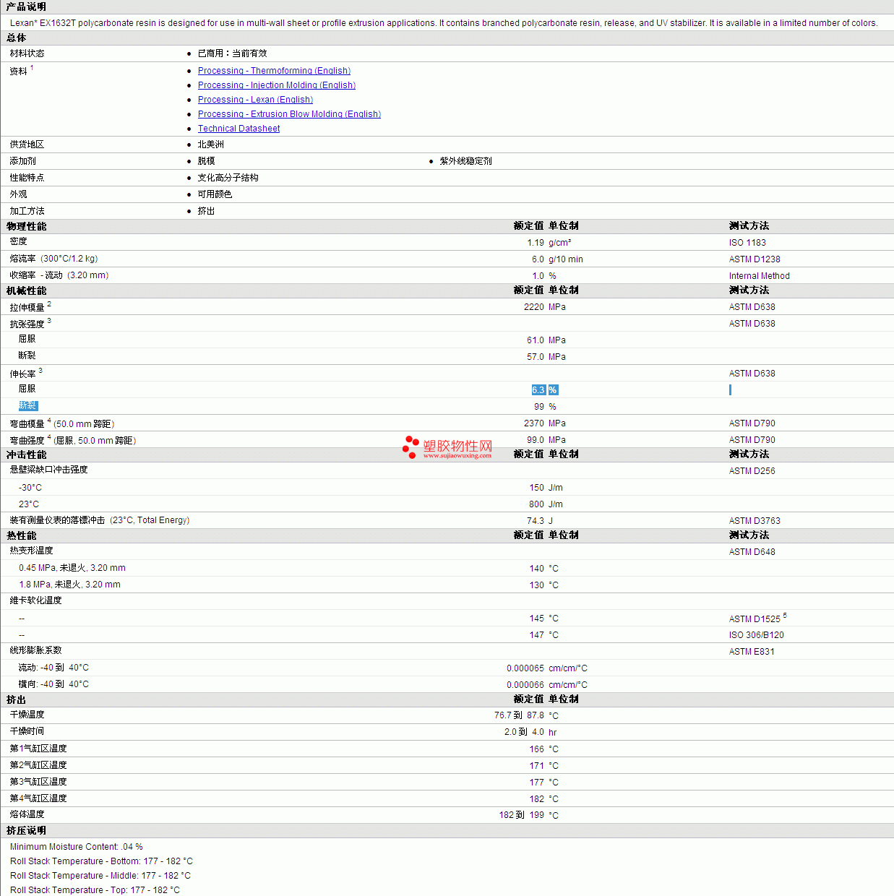The height and width of the screenshot is (896, 894).
Task: Click the -30°C impact value 150
Action: (536, 488)
